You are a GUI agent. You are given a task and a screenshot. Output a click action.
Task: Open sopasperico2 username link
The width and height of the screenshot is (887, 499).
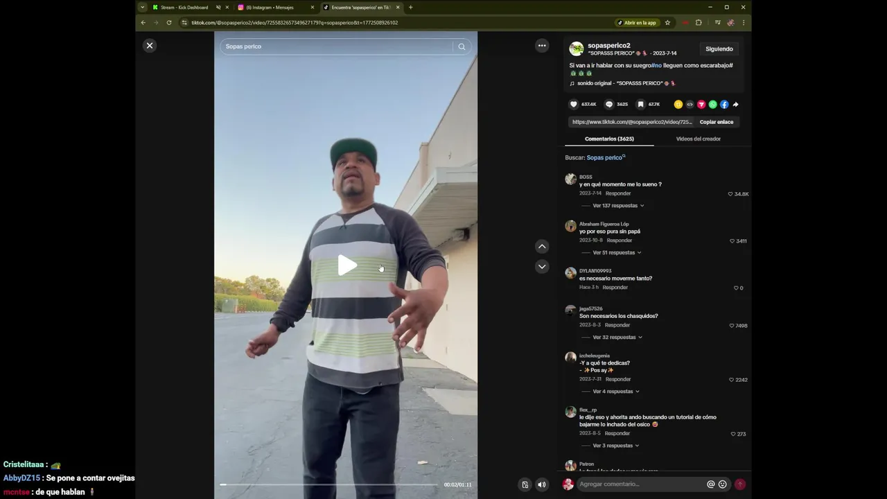(x=609, y=45)
